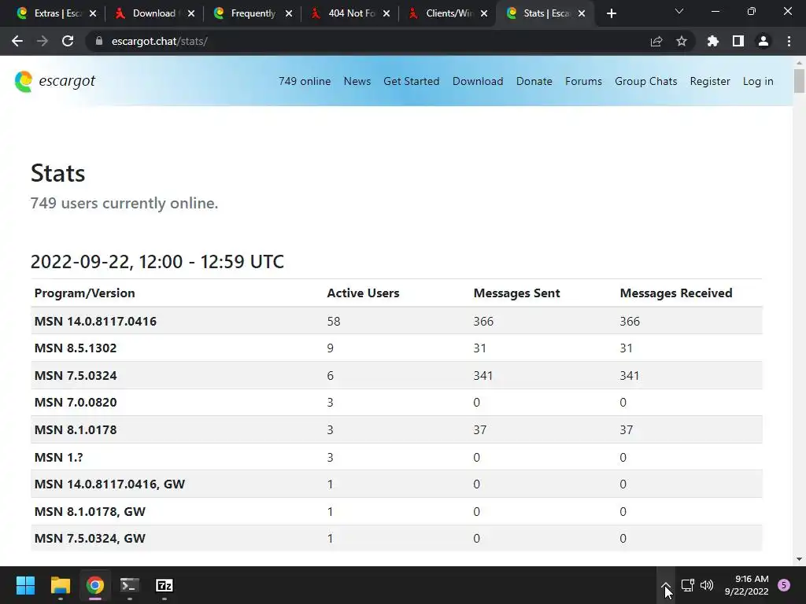This screenshot has height=604, width=806.
Task: Open the Forums link
Action: (583, 81)
